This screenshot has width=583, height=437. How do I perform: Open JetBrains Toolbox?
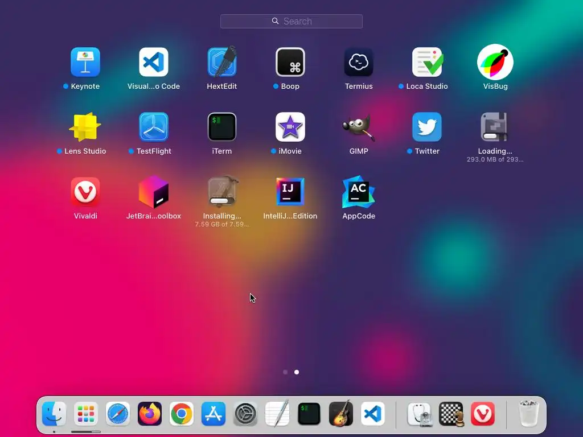tap(154, 192)
